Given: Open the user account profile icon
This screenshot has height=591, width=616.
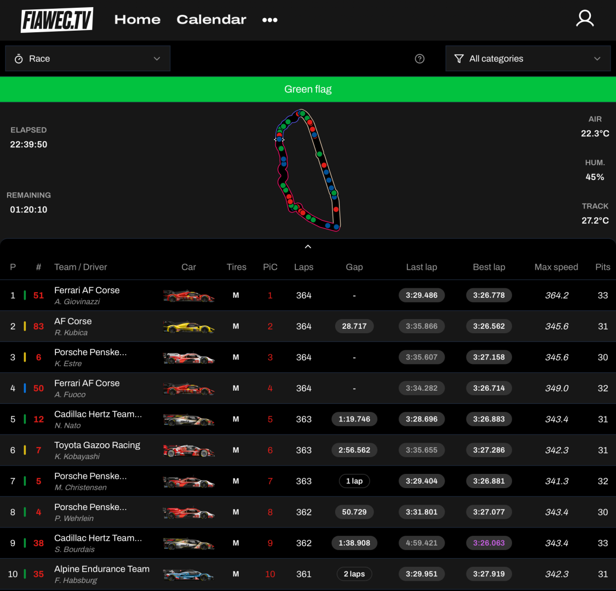Looking at the screenshot, I should [x=585, y=19].
